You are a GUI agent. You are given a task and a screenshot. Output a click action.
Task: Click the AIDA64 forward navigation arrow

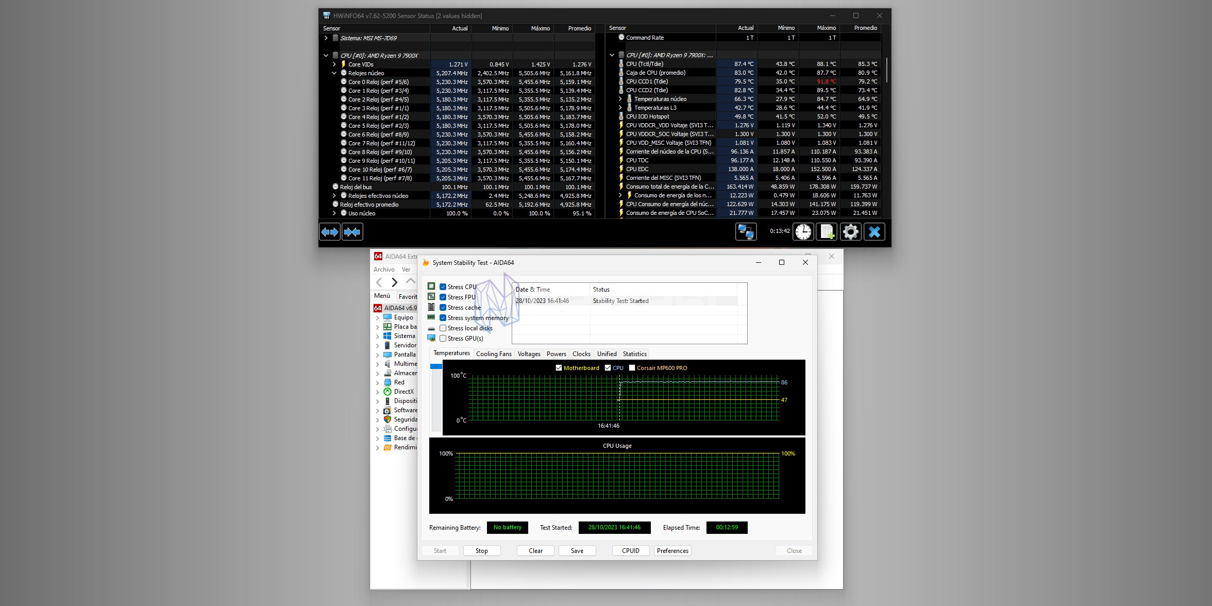394,282
